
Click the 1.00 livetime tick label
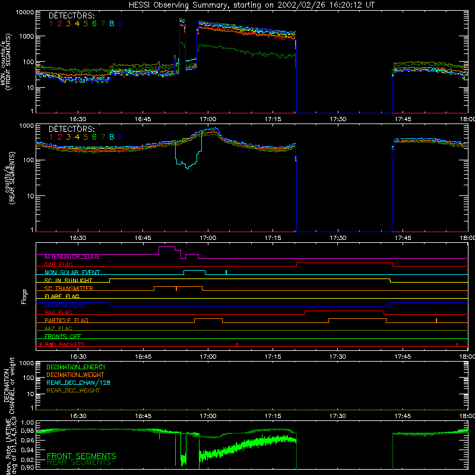point(27,422)
